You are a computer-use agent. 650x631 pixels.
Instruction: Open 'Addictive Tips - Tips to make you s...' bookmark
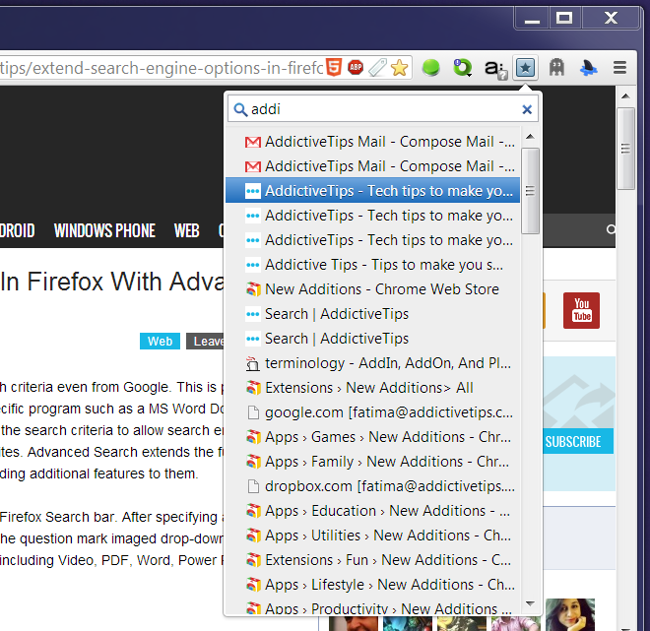pos(372,265)
